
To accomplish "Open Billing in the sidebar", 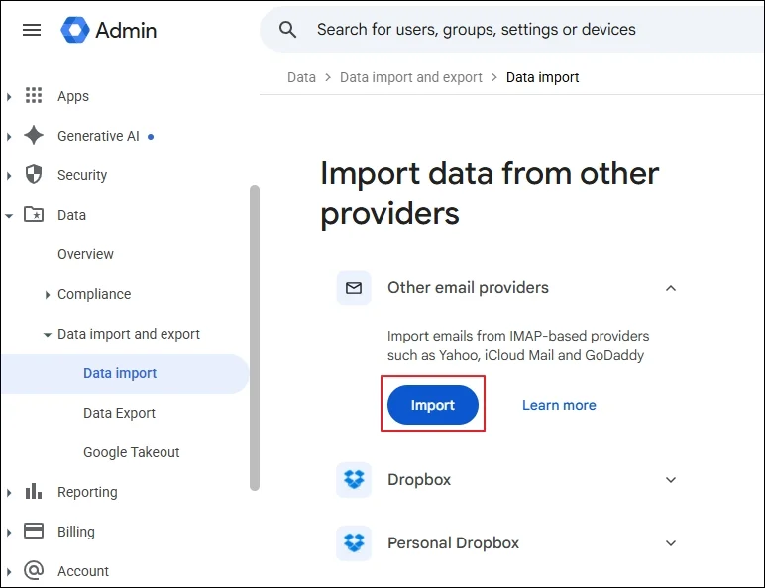I will point(76,532).
